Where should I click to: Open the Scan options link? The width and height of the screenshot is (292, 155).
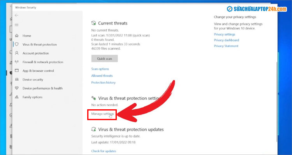tap(100, 69)
